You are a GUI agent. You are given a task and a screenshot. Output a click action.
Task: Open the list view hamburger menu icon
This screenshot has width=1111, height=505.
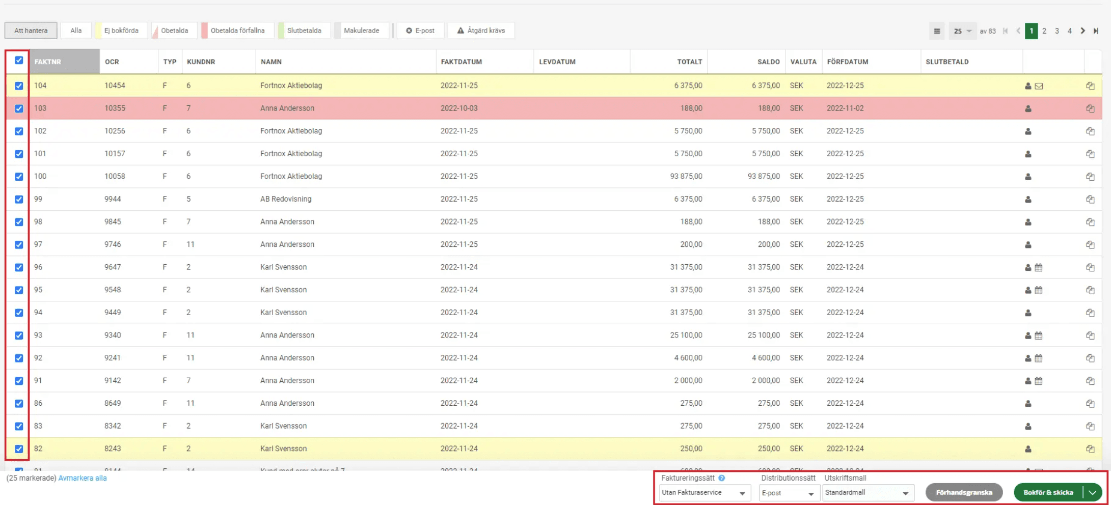click(937, 31)
